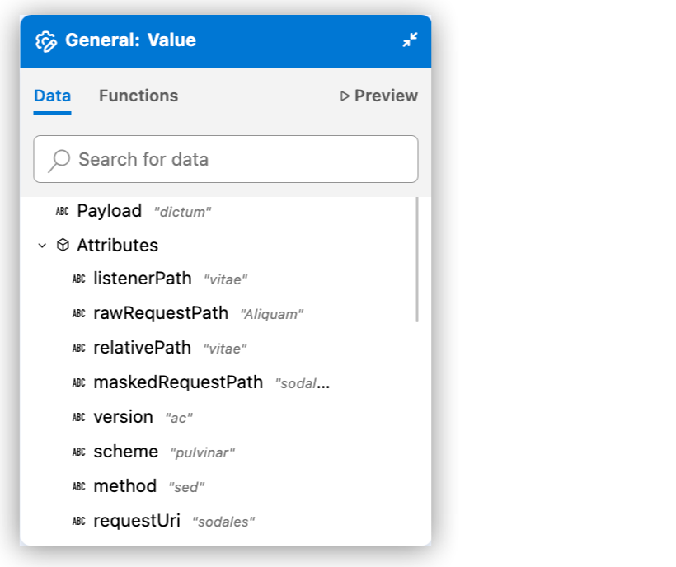
Task: Click the ABC icon beside version
Action: pos(78,417)
